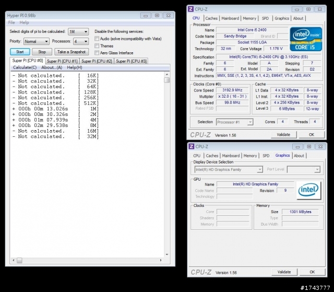
Task: Close the CPU-Z Graphics window
Action: (320, 146)
